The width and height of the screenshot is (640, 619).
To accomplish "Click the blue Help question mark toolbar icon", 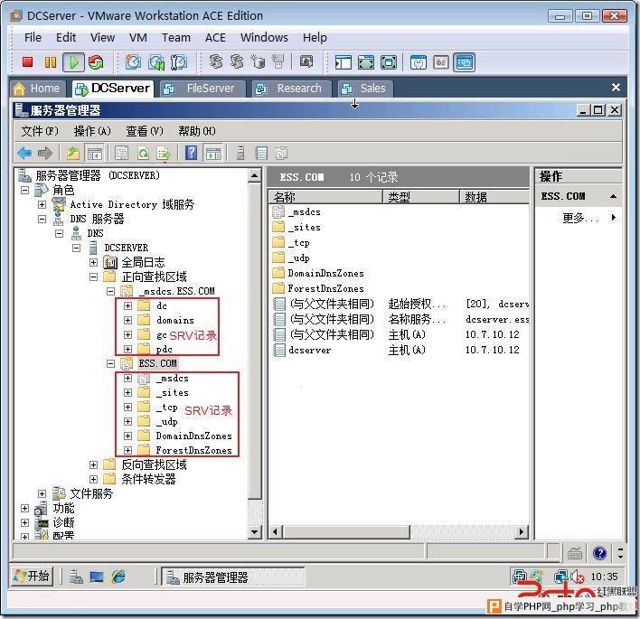I will click(x=191, y=153).
